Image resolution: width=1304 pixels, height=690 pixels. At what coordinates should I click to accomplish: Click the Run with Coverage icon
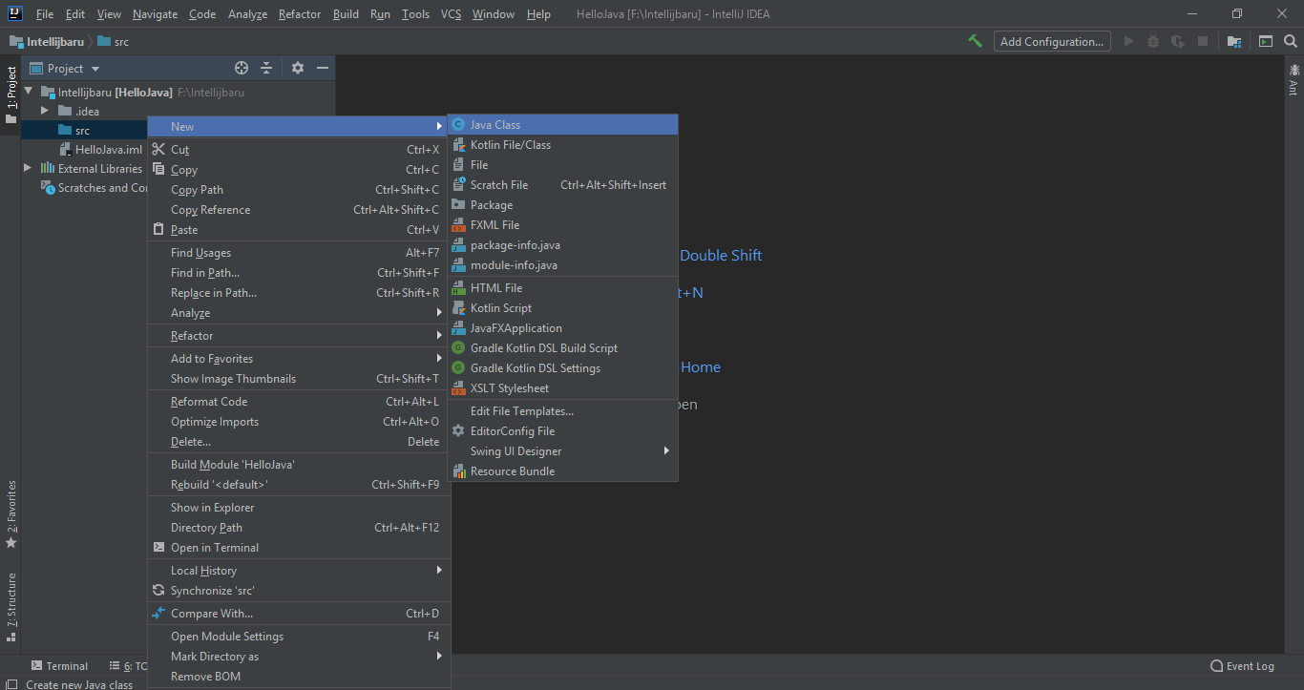pyautogui.click(x=1178, y=41)
